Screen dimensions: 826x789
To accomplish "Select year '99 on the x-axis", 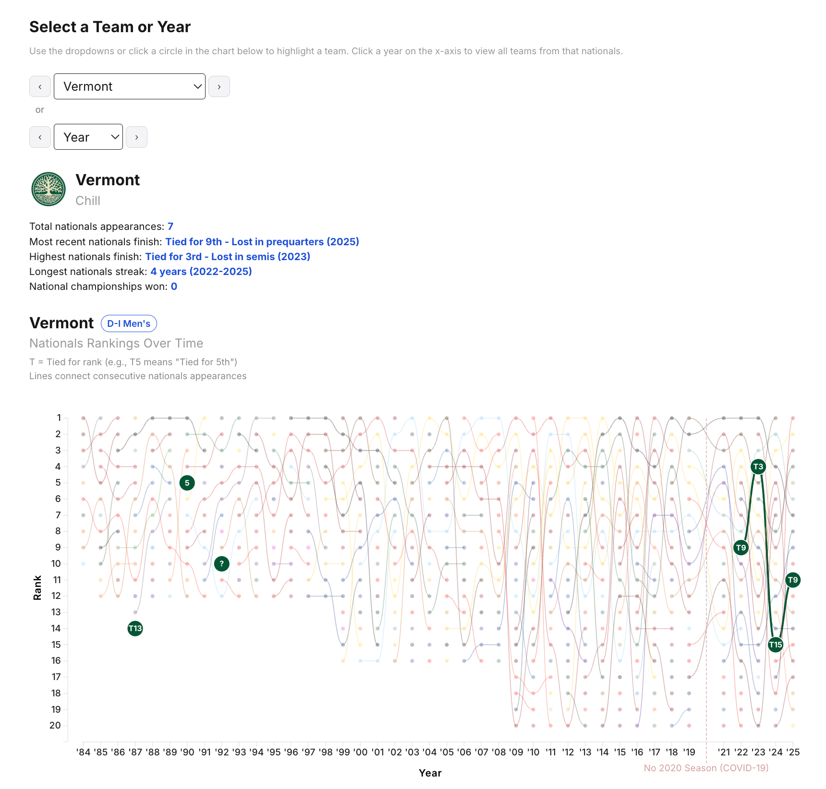I will (x=343, y=752).
